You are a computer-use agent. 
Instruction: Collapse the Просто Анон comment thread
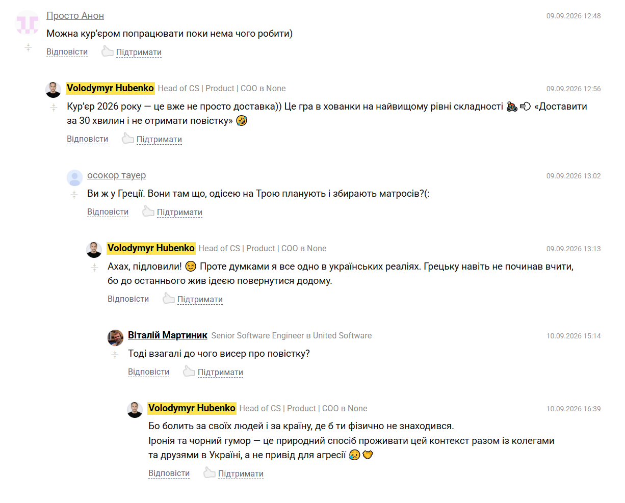pos(29,47)
